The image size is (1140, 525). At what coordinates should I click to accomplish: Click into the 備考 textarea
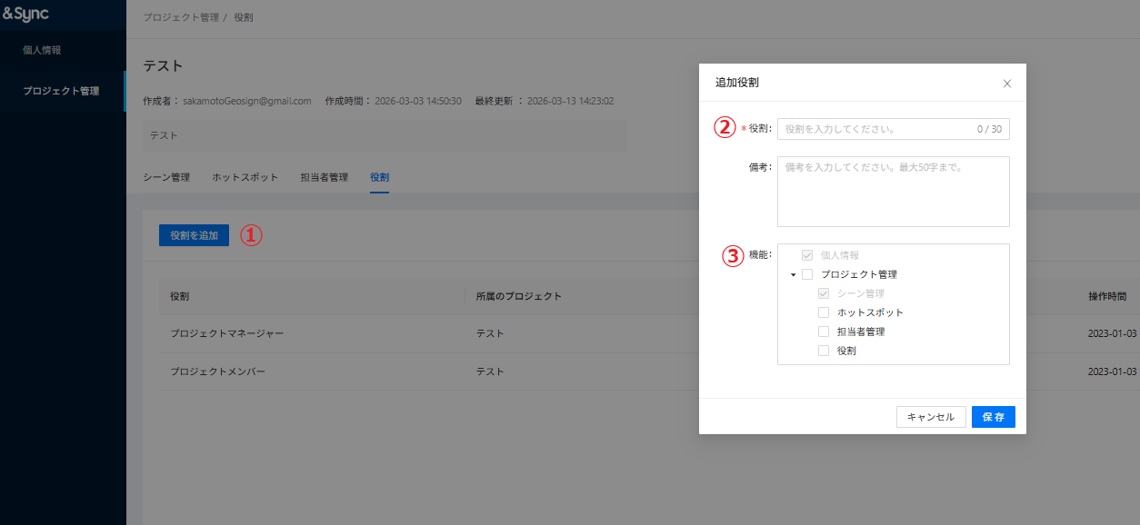click(893, 191)
